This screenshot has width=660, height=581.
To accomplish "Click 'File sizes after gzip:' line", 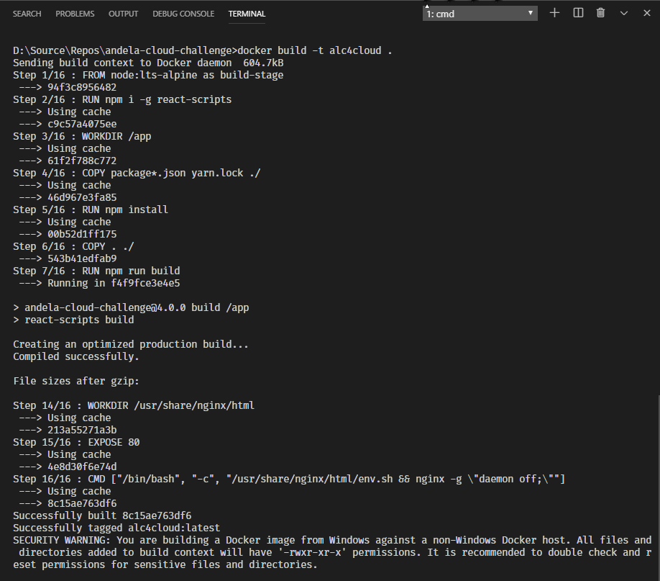I will [x=75, y=381].
